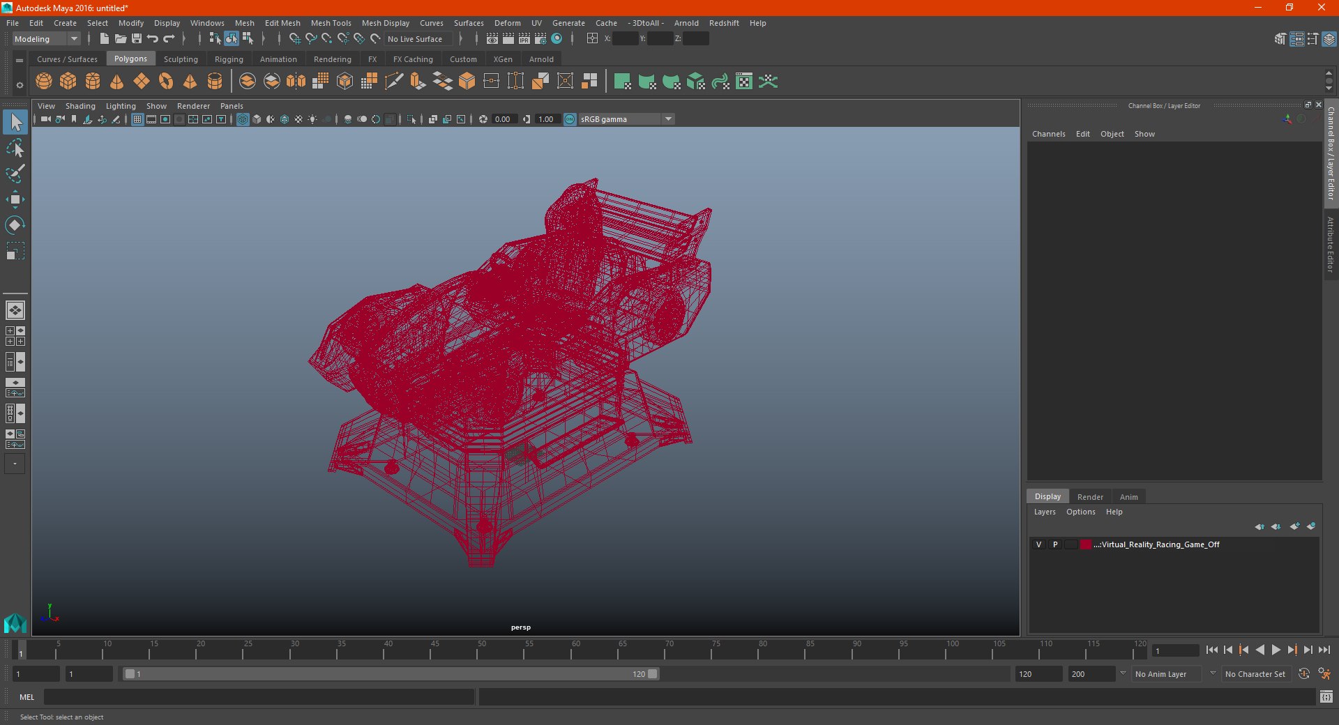Create a polygon sphere from the shelf
Screen dimensions: 1339x725
[44, 82]
